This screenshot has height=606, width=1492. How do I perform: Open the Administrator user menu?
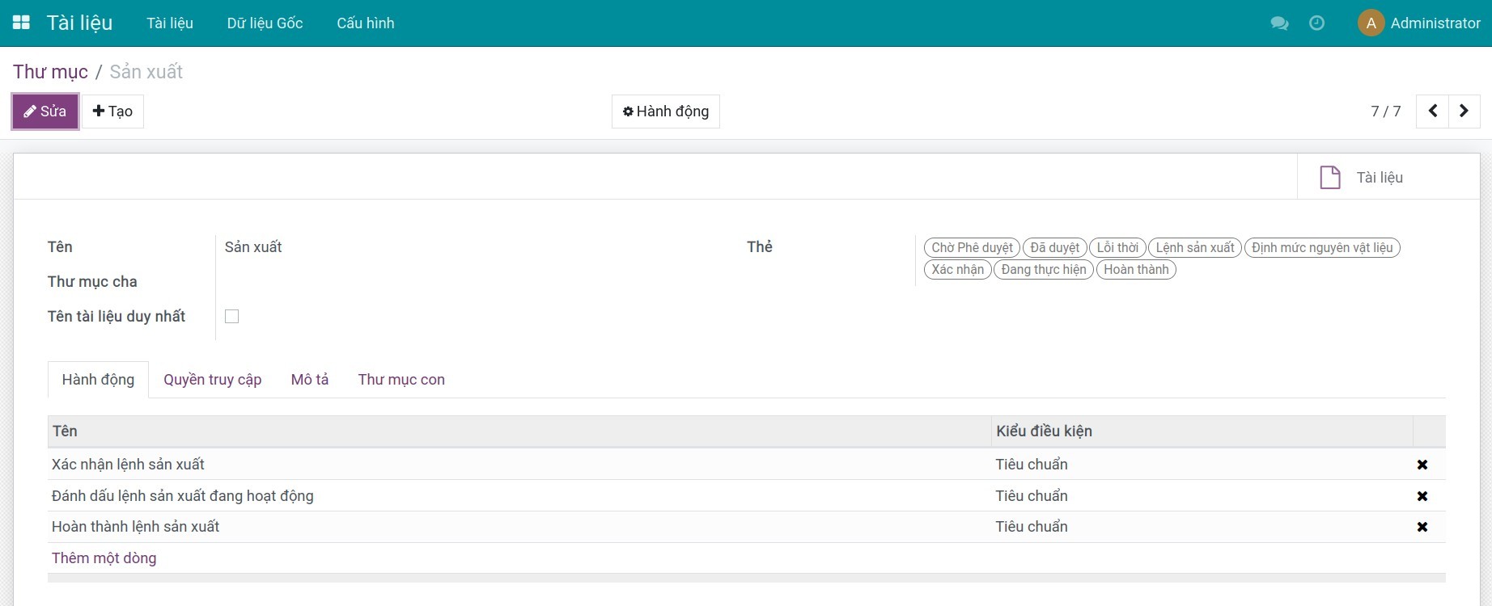[x=1419, y=23]
